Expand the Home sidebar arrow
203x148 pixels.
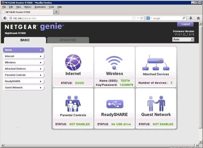click(41, 50)
